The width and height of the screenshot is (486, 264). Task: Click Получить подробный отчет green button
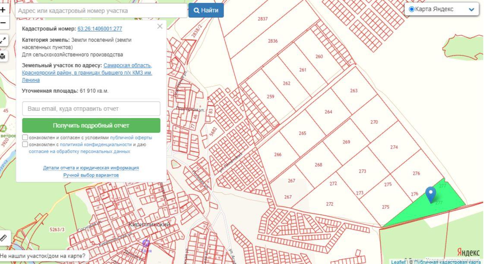coord(91,126)
